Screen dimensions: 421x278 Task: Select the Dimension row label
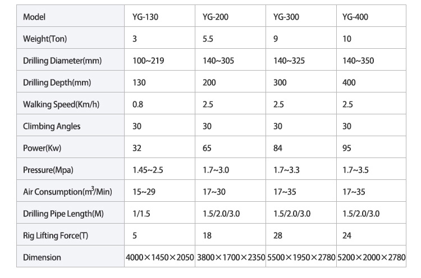coord(42,258)
